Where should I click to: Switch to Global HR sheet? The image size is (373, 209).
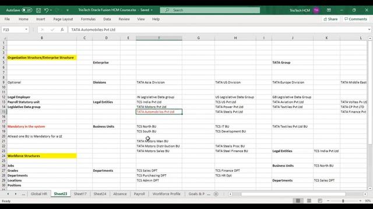coord(39,194)
